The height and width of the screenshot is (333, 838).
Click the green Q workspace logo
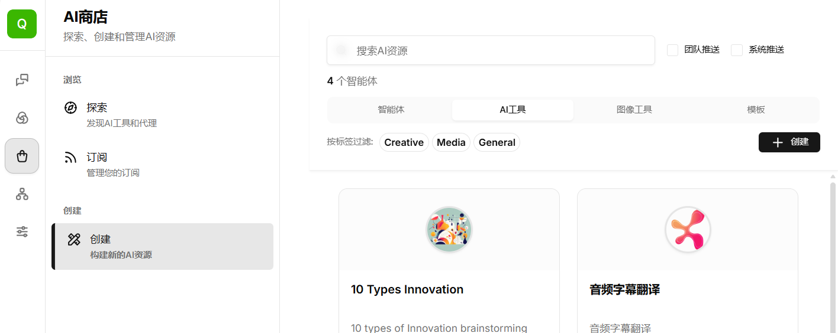click(x=22, y=24)
